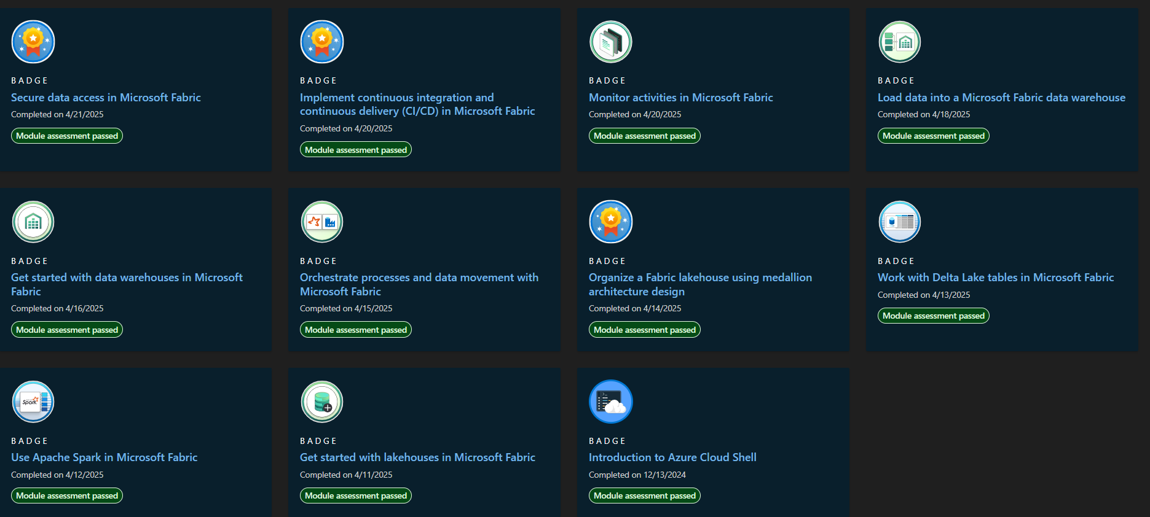Open Get started with data warehouses link

click(x=127, y=284)
